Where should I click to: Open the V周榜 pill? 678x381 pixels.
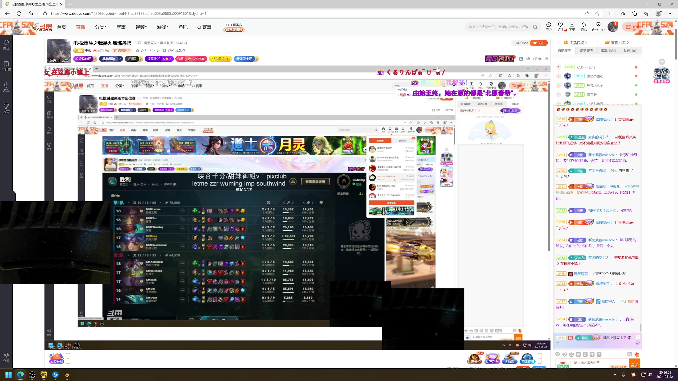click(x=134, y=59)
